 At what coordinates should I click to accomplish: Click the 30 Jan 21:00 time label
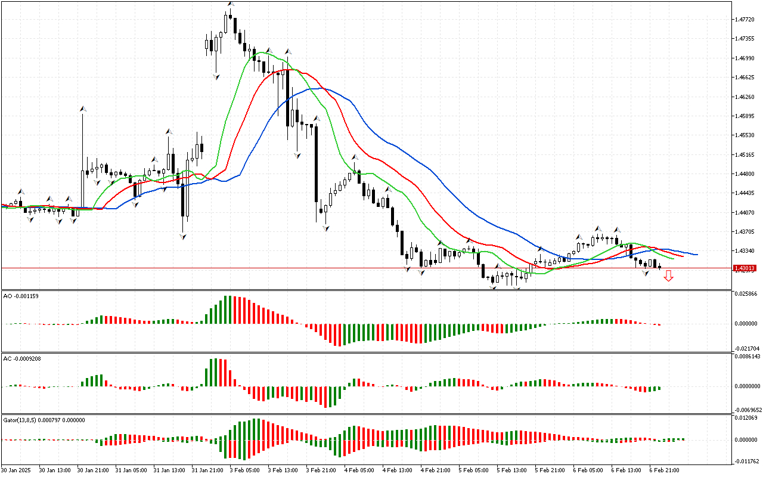(x=92, y=470)
